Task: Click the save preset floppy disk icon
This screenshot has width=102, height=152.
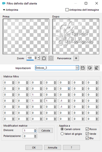Action: pos(83,68)
